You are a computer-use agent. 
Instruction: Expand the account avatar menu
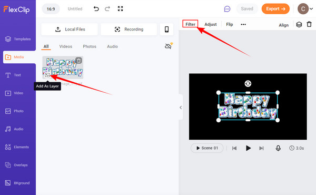pyautogui.click(x=305, y=9)
